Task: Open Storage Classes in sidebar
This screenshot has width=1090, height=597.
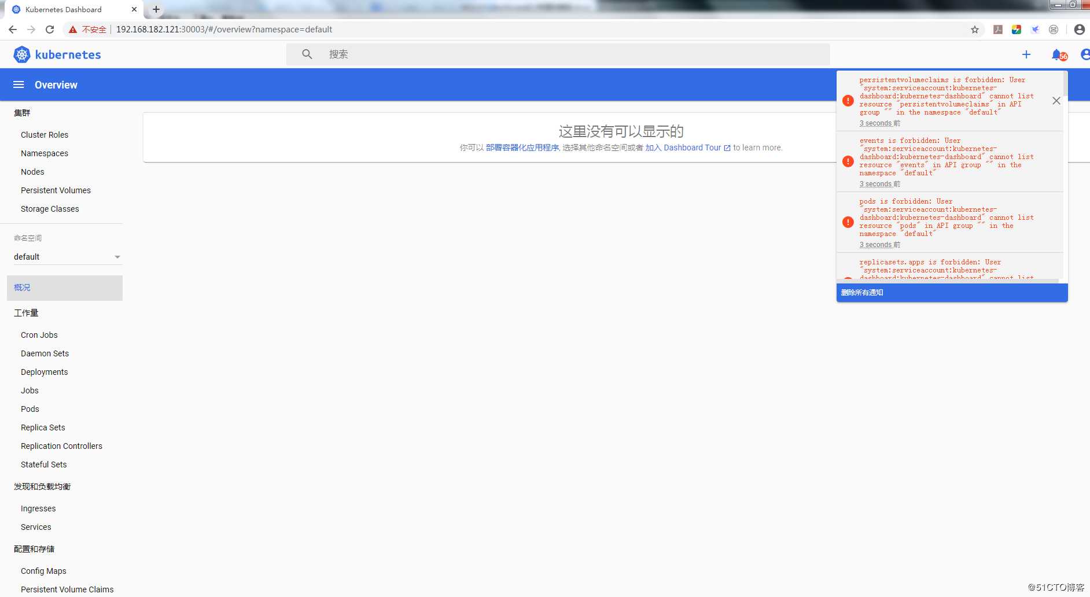Action: [x=50, y=209]
